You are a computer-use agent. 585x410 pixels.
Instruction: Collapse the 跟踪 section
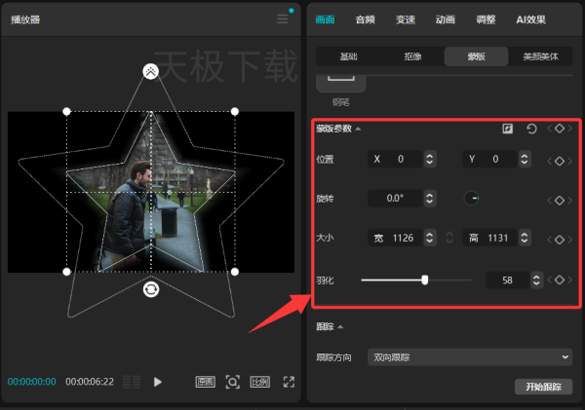340,327
